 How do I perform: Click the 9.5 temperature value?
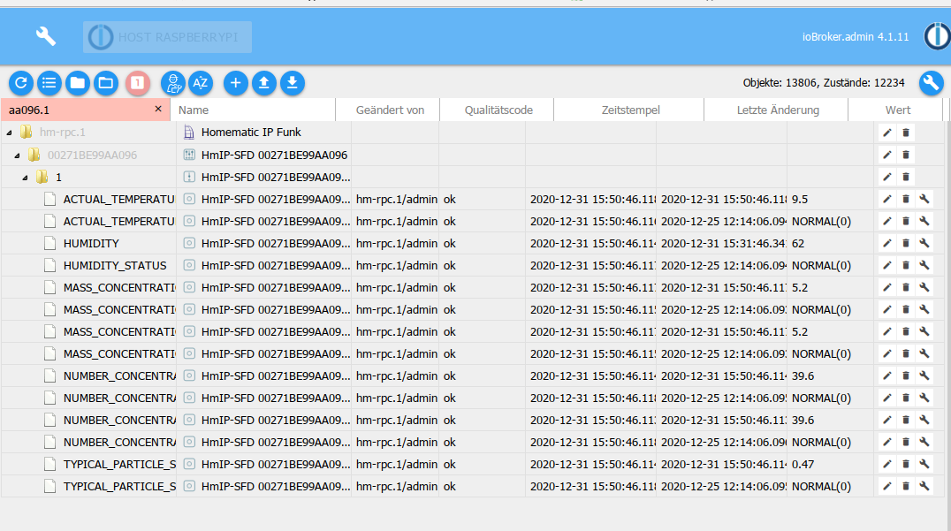[x=800, y=200]
